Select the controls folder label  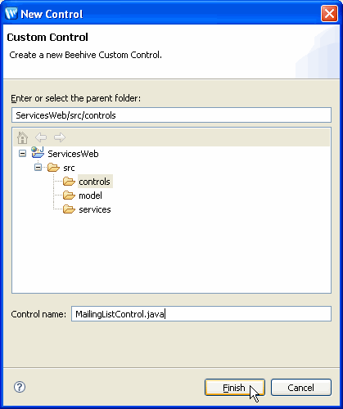tap(95, 182)
